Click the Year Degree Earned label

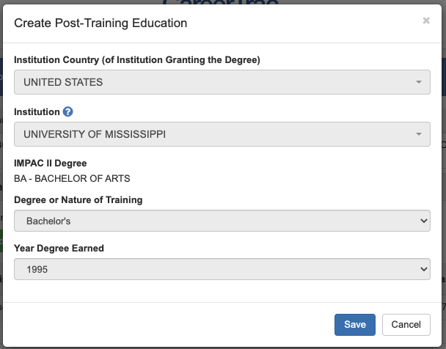[59, 249]
